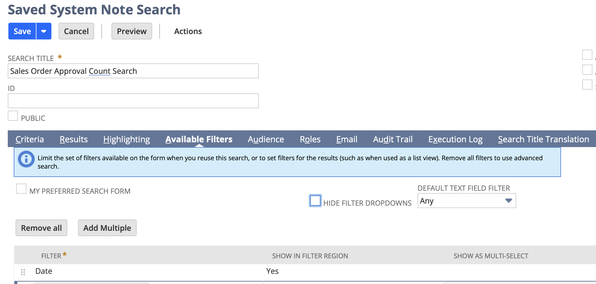Viewport: 596px width, 284px height.
Task: Select the Audience tab
Action: tap(266, 139)
